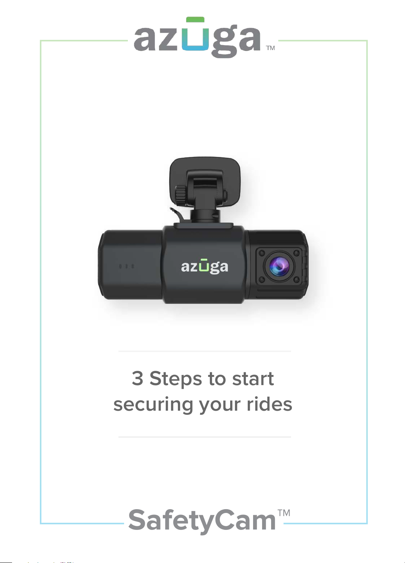The height and width of the screenshot is (563, 405).
Task: Click the TM mark after SafetyCam
Action: (x=284, y=513)
